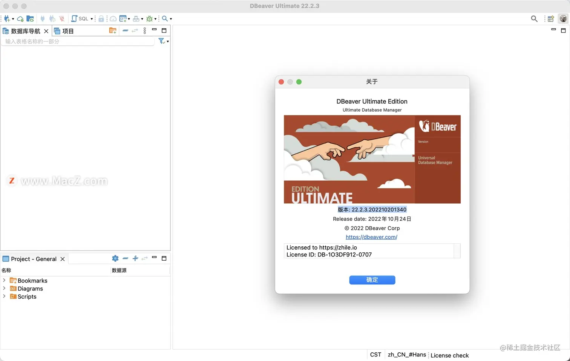
Task: Click the 版本: 22.2.3.202210201340 text
Action: [x=372, y=209]
